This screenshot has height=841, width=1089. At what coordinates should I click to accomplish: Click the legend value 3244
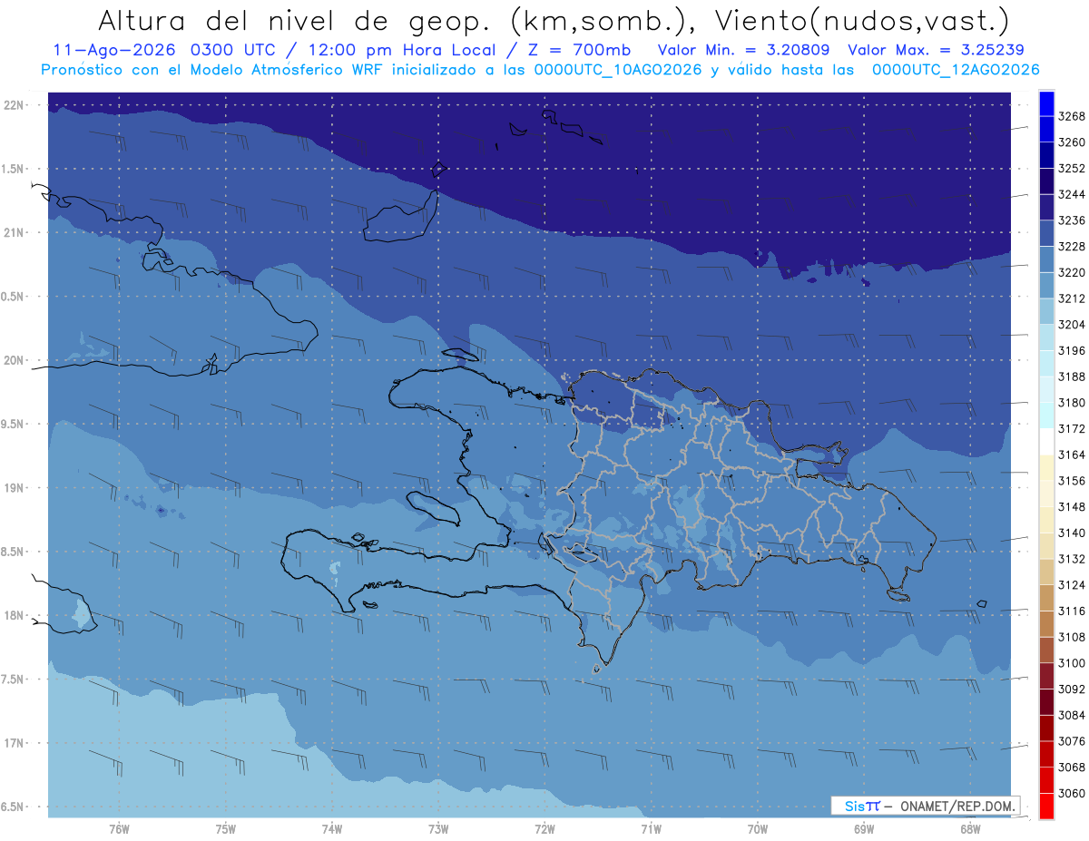click(x=1072, y=194)
